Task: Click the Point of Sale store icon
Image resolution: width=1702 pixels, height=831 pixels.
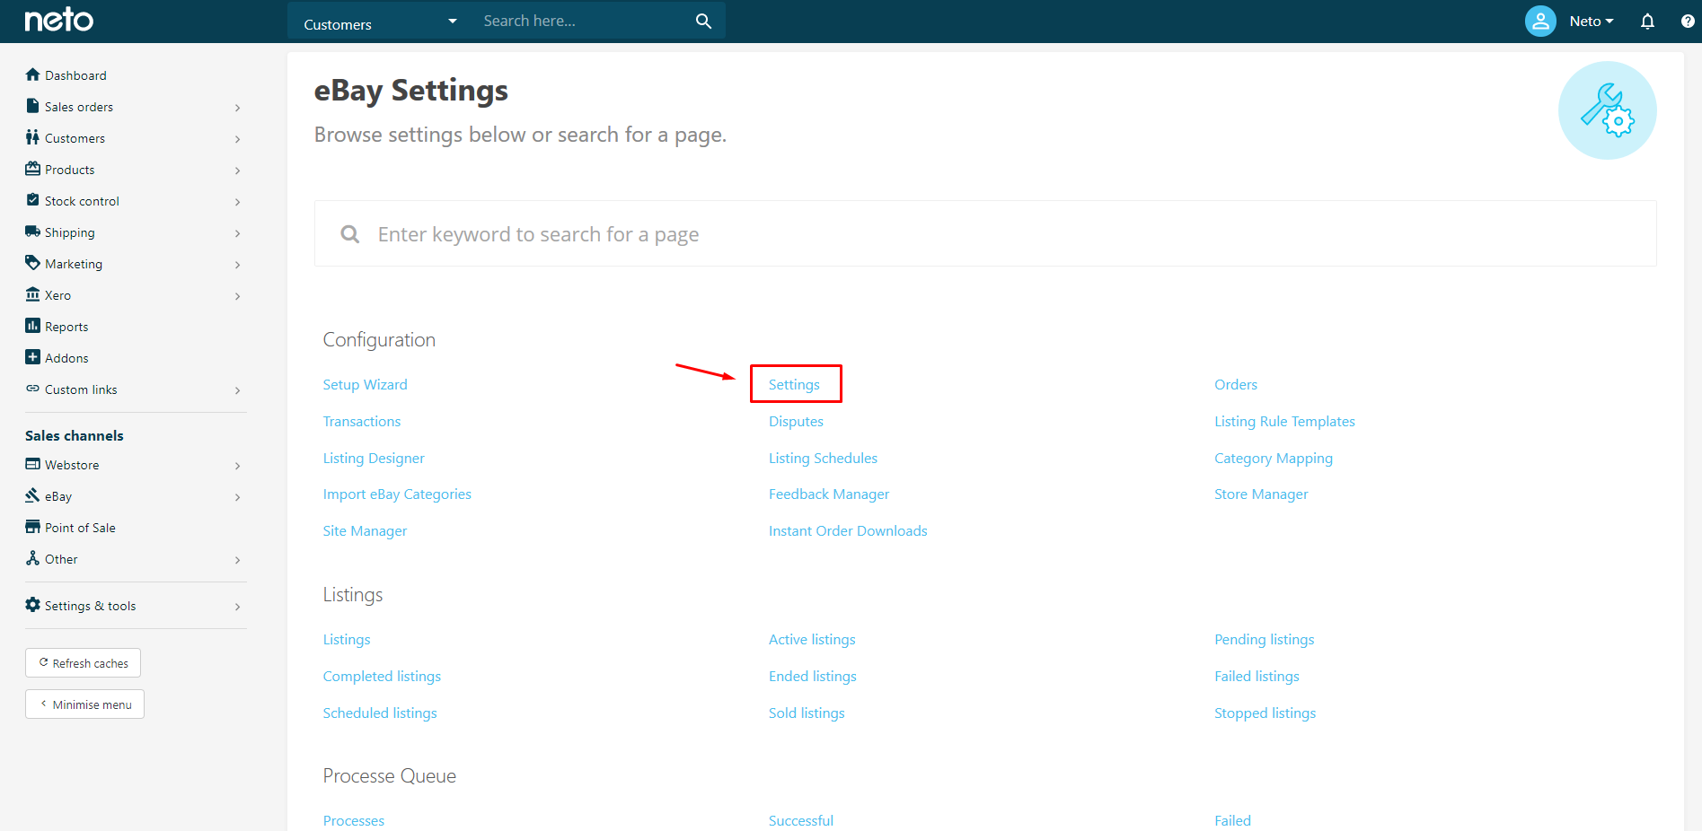Action: [x=33, y=527]
